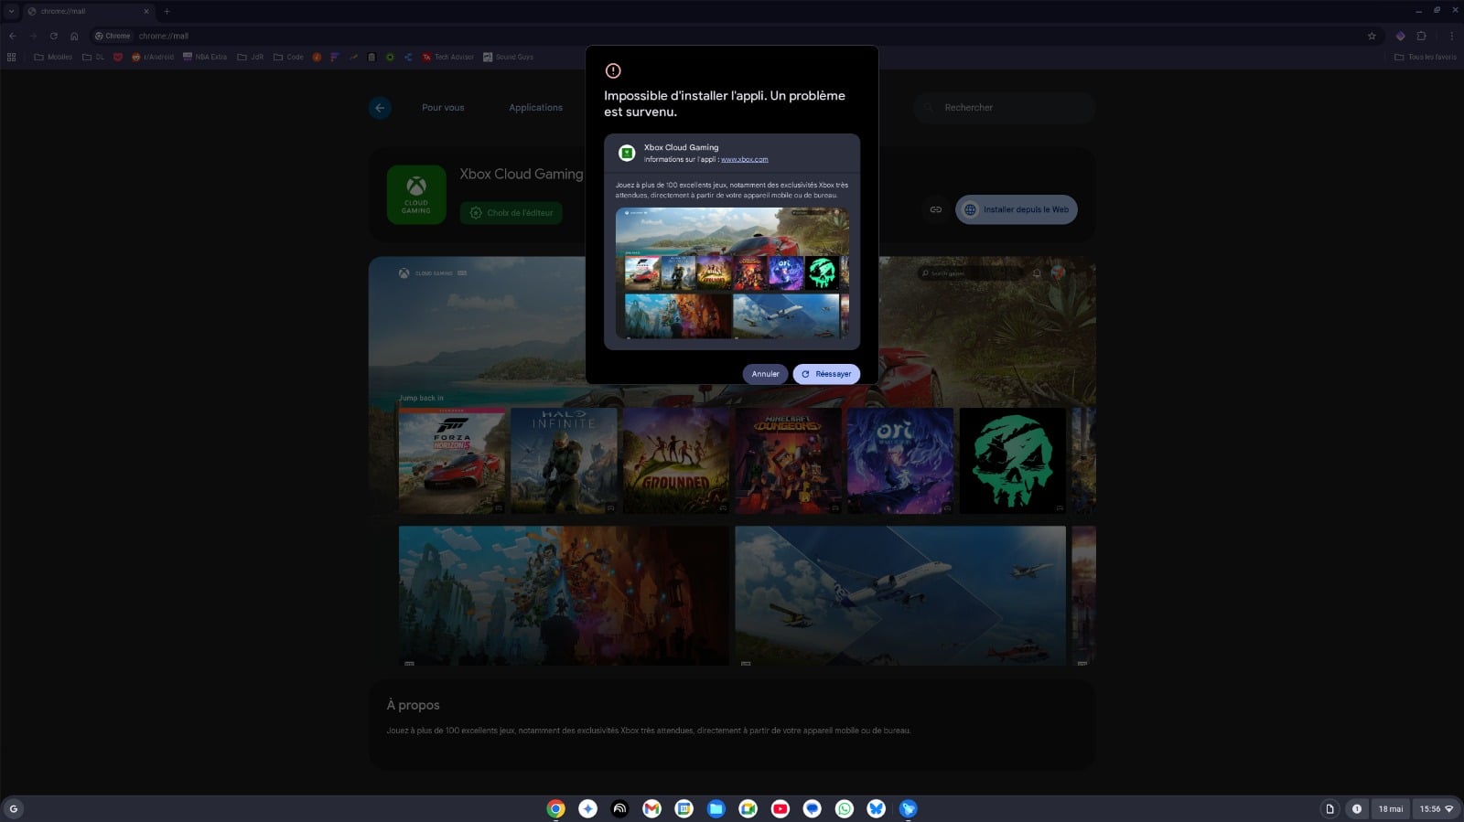Image resolution: width=1464 pixels, height=822 pixels.
Task: Open Google Calendar from the shelf
Action: 684,808
